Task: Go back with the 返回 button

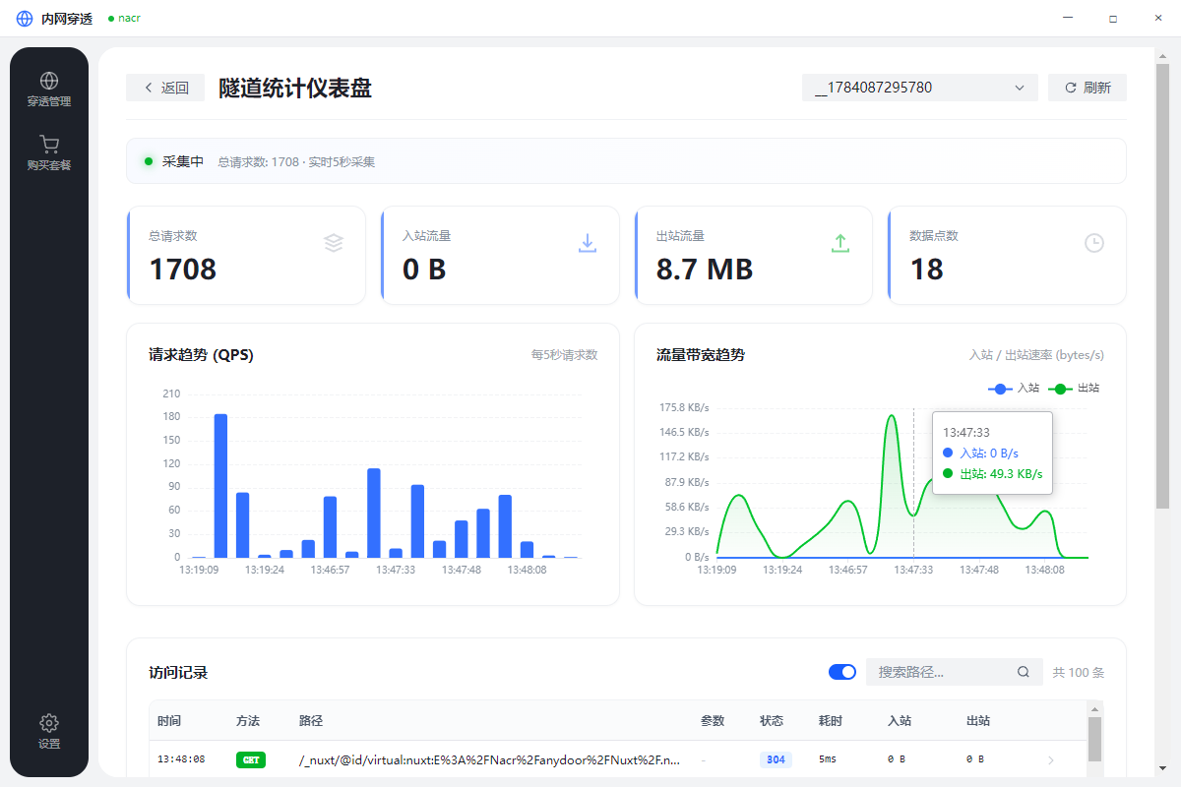Action: click(x=165, y=88)
